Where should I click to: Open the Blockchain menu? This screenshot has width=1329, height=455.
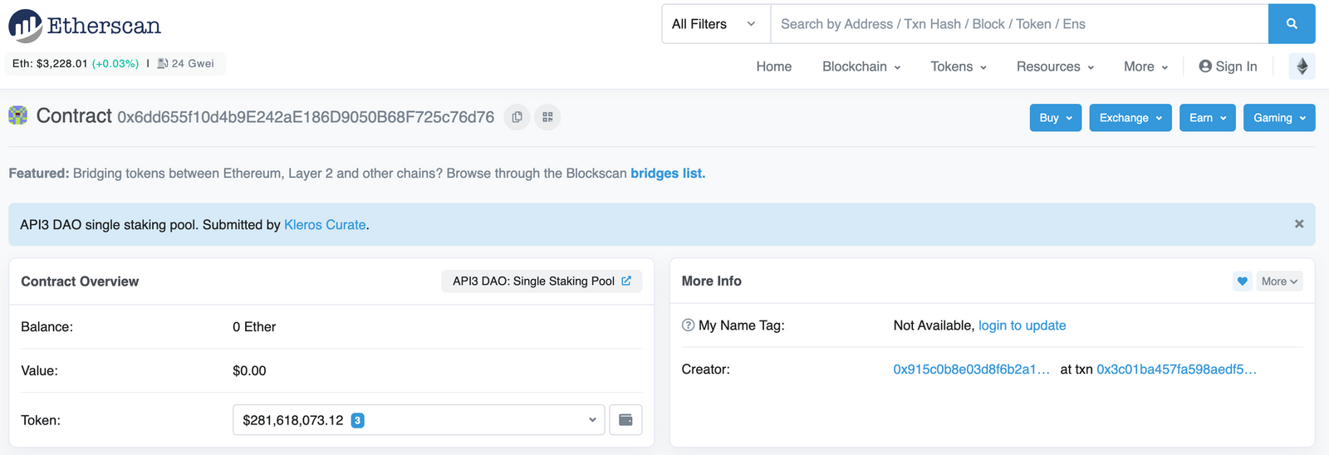point(861,66)
